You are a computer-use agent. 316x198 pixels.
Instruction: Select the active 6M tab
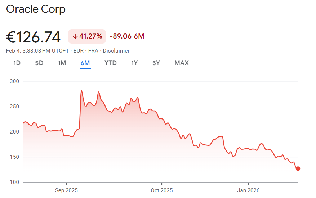(x=85, y=63)
